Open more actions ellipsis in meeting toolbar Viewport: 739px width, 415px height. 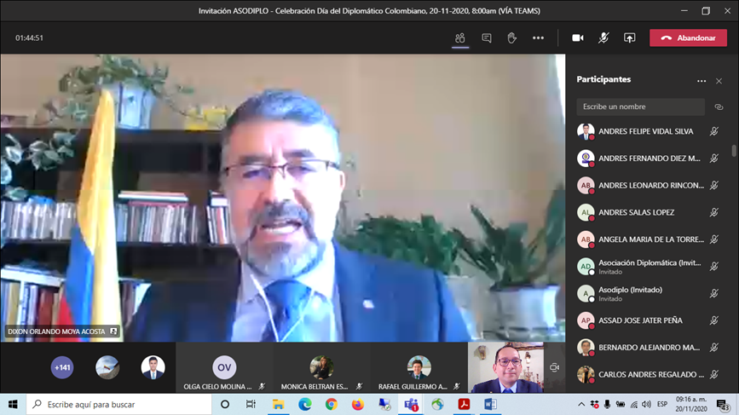click(538, 38)
